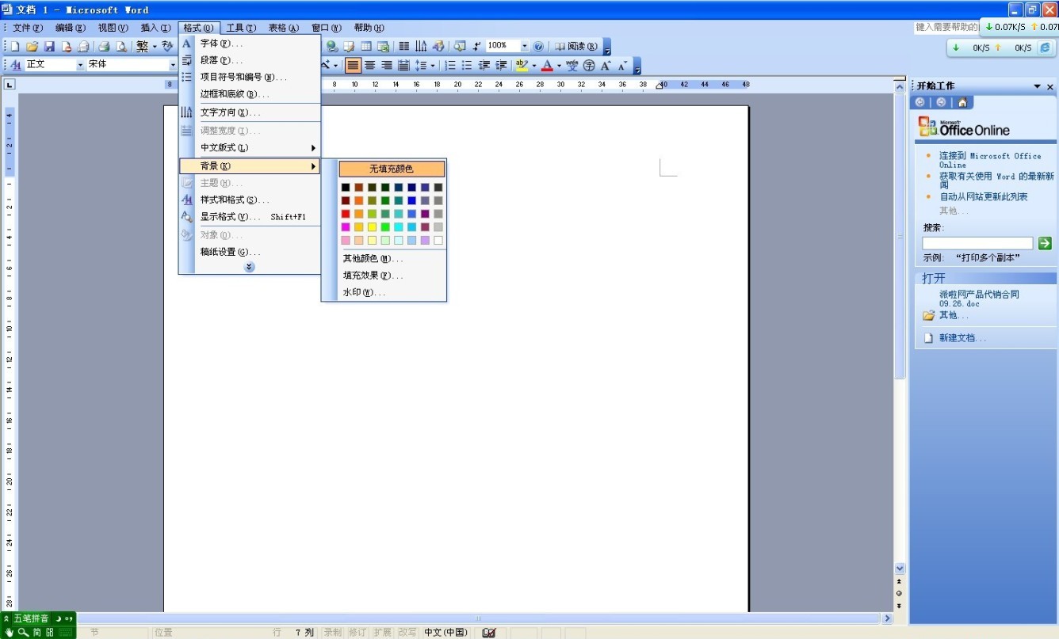
Task: Pick the white swatch in background palette
Action: (438, 240)
